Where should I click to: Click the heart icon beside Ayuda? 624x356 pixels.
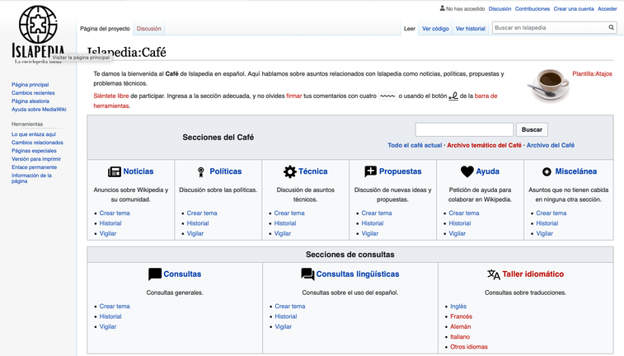[467, 171]
